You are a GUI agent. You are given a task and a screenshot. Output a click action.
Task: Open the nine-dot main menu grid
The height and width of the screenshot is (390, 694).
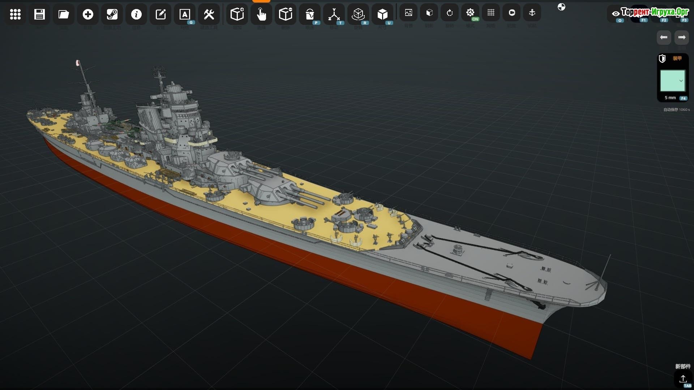click(15, 14)
